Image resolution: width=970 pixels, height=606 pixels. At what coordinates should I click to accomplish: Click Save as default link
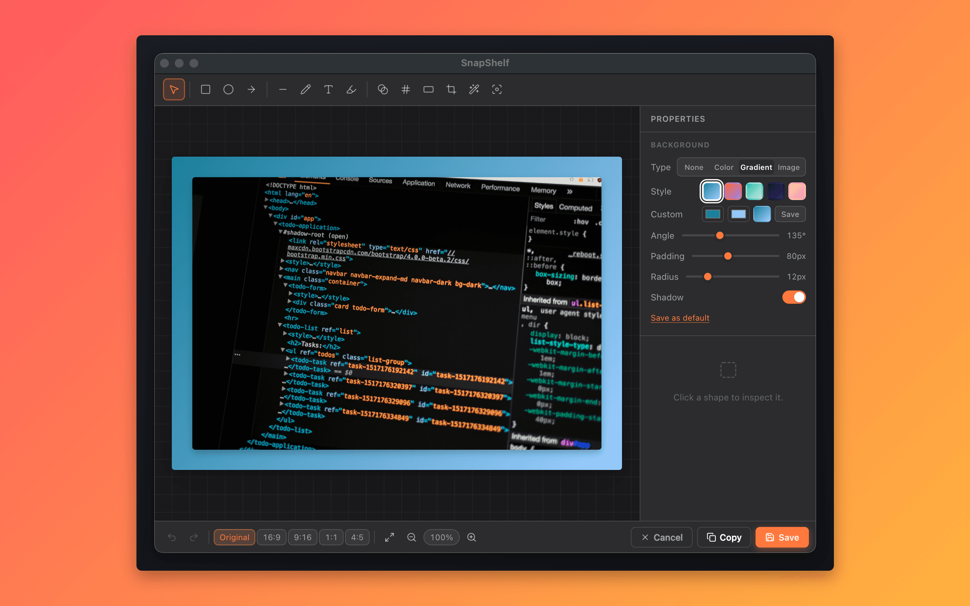coord(680,318)
